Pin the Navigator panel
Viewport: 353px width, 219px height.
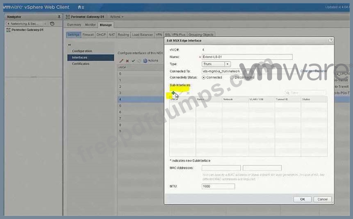[59, 17]
